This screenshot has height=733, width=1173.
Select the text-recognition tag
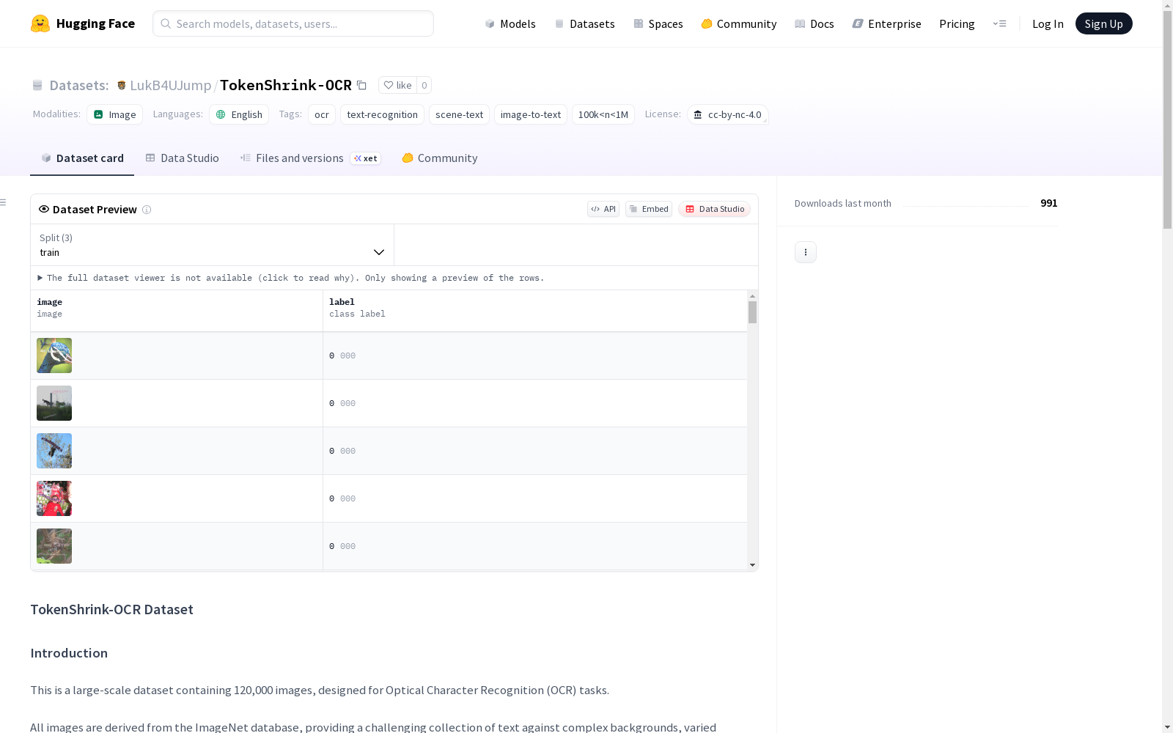tap(382, 114)
